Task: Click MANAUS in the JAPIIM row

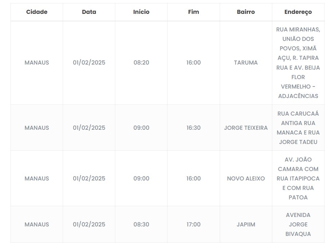Action: click(x=37, y=224)
